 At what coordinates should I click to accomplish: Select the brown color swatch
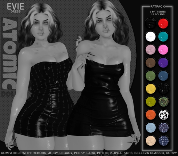[151, 63]
